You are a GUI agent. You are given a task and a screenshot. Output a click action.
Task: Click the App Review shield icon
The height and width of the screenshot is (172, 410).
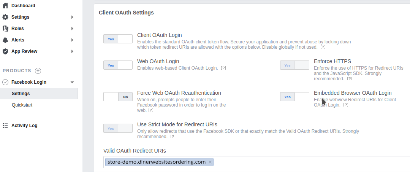point(5,51)
